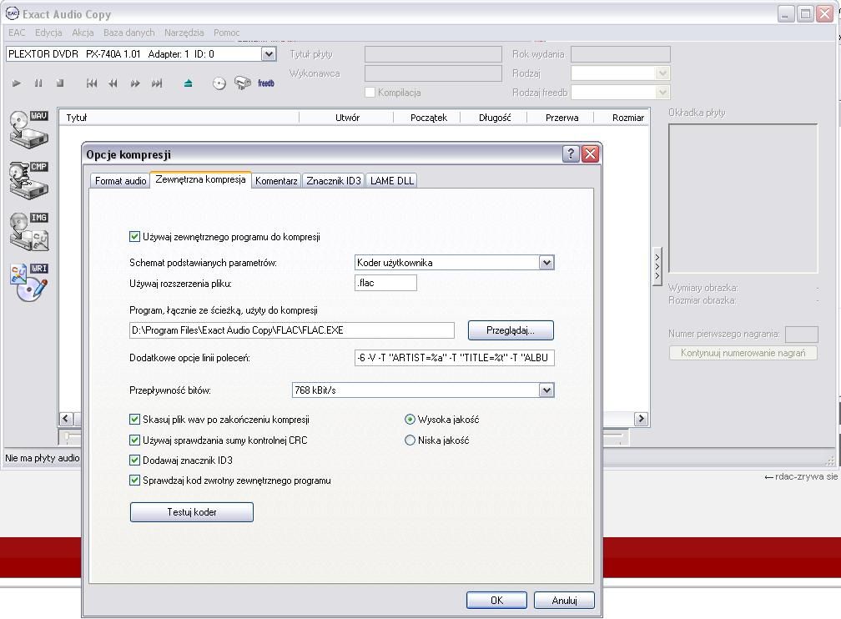Open the Narzędzia menu
The height and width of the screenshot is (619, 841).
click(184, 33)
